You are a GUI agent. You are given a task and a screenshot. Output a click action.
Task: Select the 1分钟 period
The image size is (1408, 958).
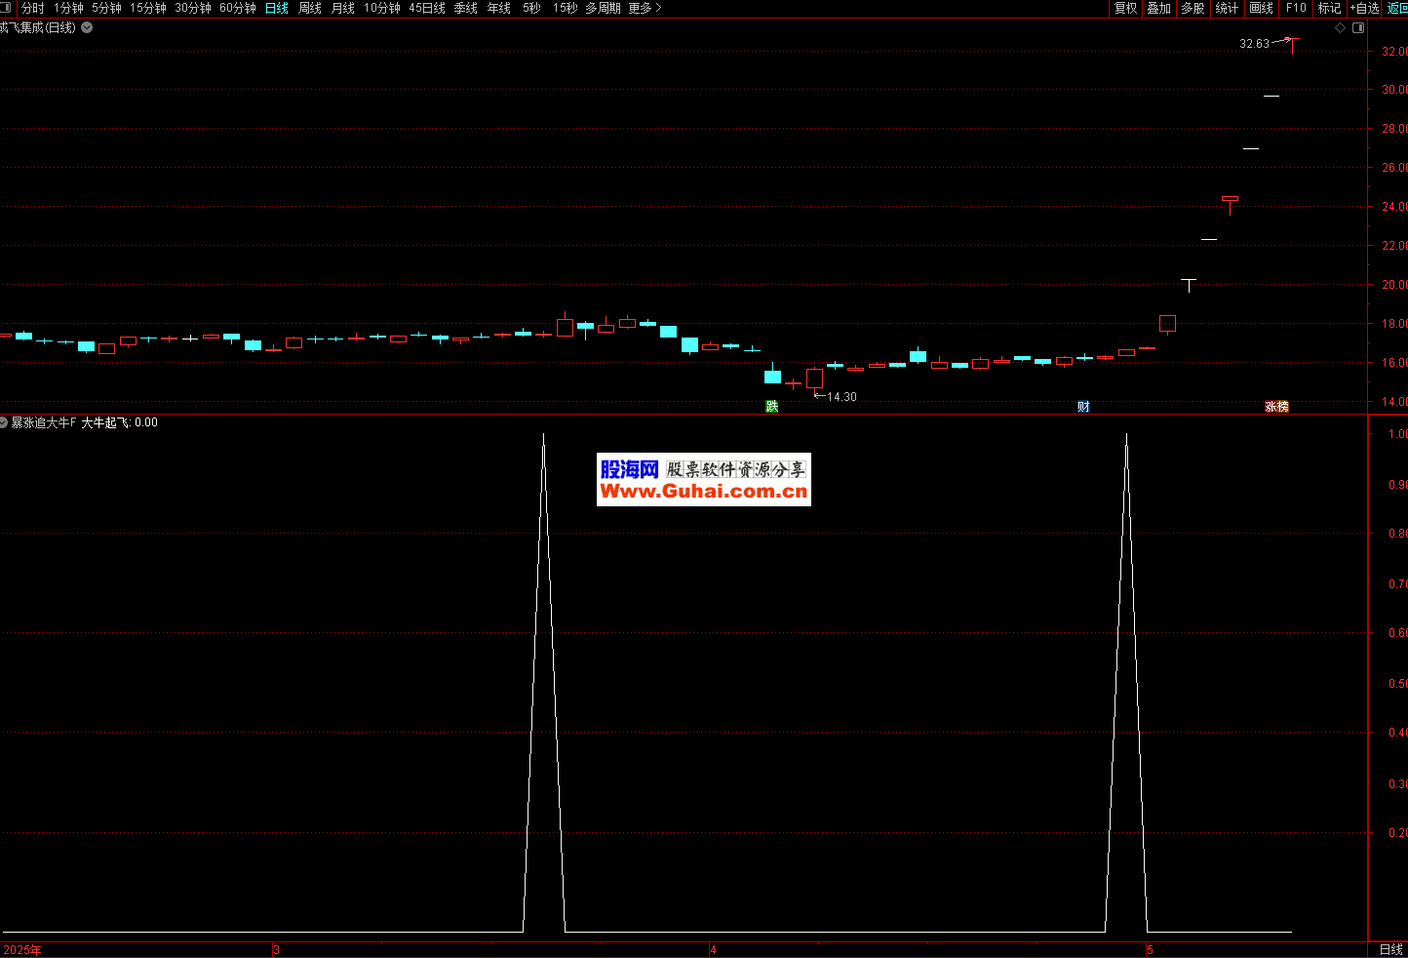[x=68, y=8]
